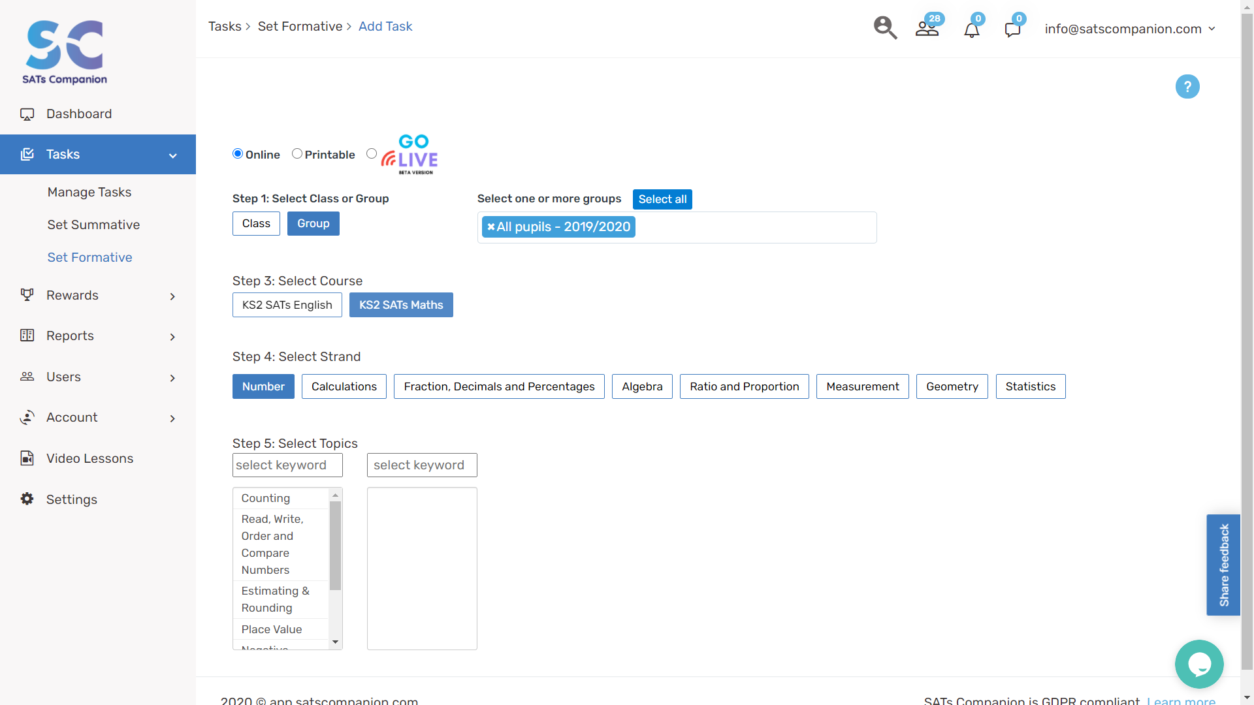Screen dimensions: 1254x705
Task: Click the Rewards trophy icon
Action: pos(27,295)
